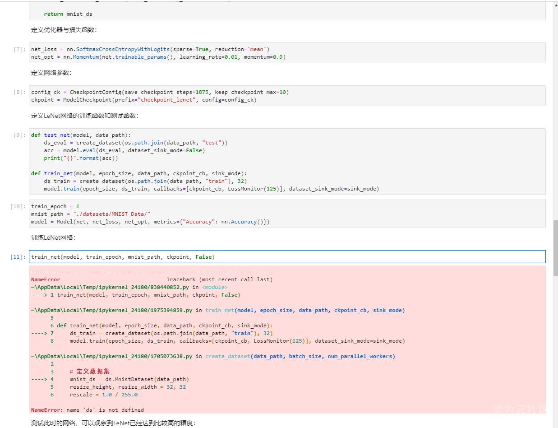Select the cell defining test_net and train_net
Viewport: 558px width, 428px height.
[x=287, y=162]
